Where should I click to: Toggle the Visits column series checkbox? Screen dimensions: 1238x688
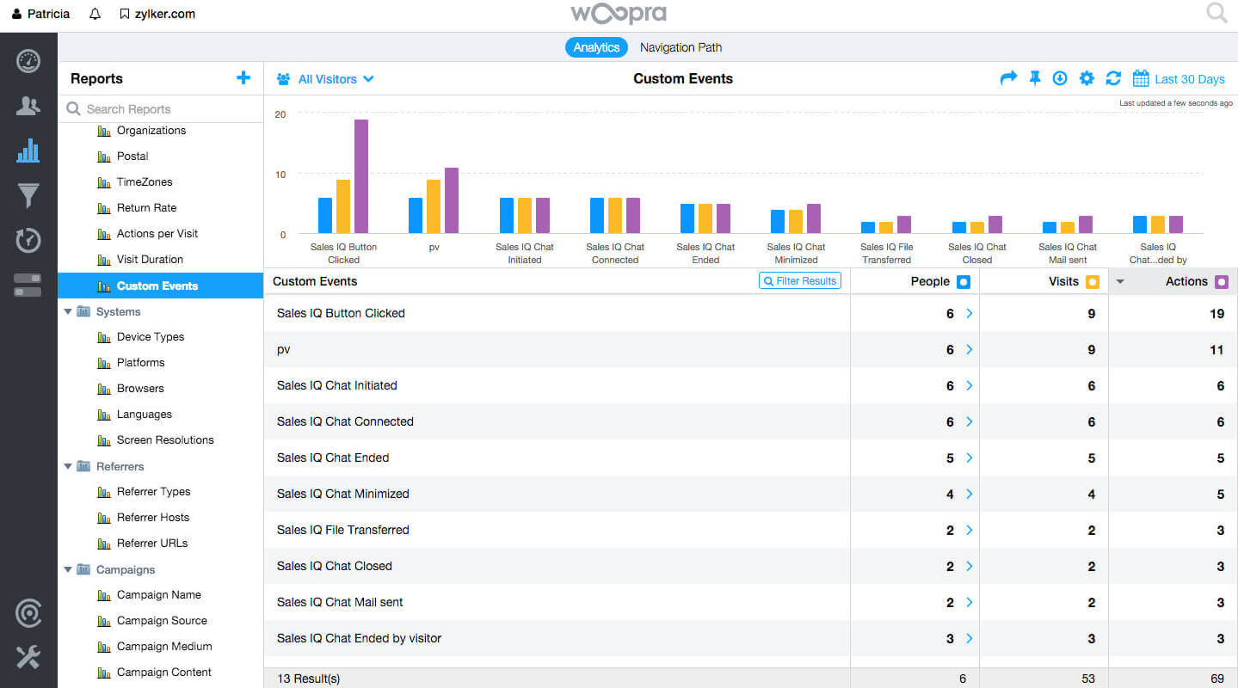pyautogui.click(x=1093, y=281)
